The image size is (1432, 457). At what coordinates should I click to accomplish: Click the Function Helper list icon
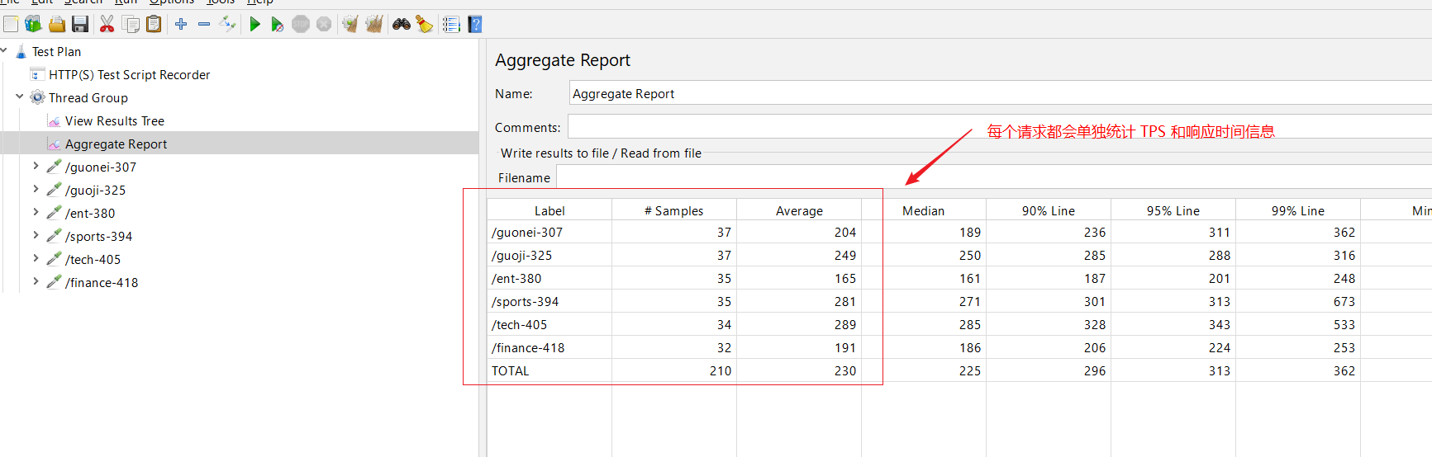coord(451,24)
